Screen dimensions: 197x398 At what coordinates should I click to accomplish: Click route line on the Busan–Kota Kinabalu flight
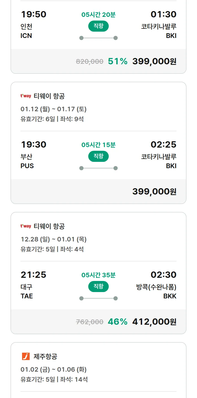click(98, 168)
